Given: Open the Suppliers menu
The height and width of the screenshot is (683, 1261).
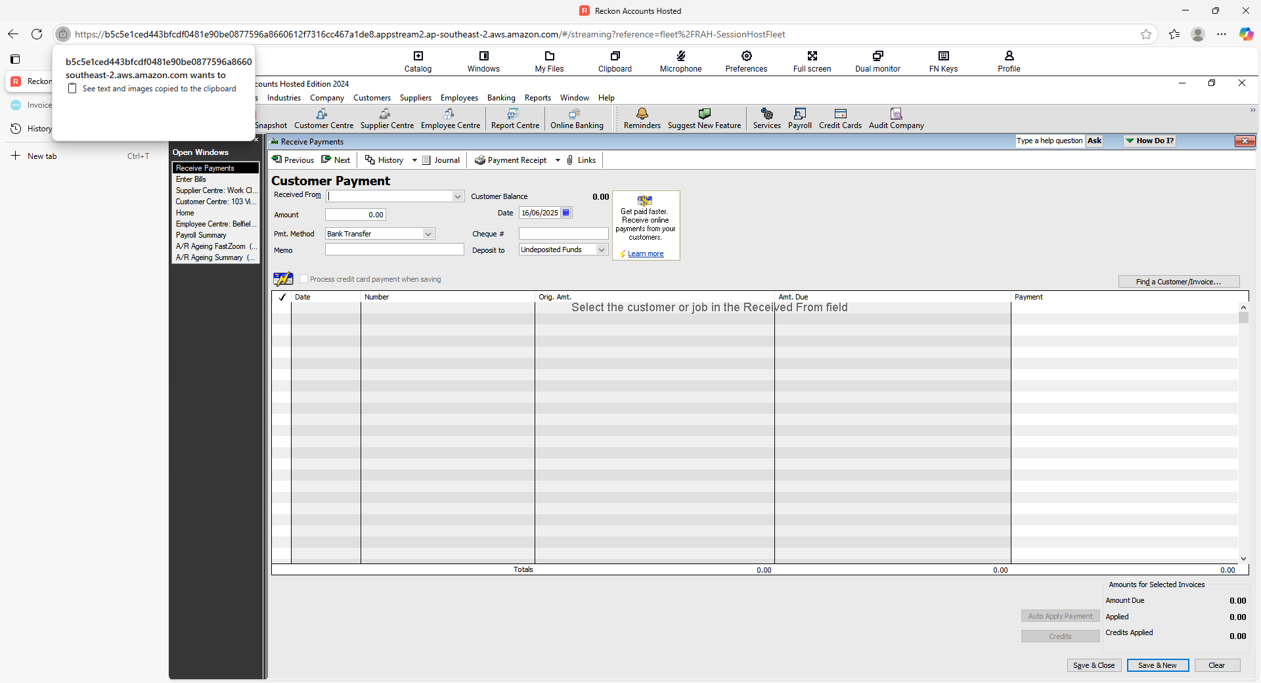Looking at the screenshot, I should coord(416,98).
